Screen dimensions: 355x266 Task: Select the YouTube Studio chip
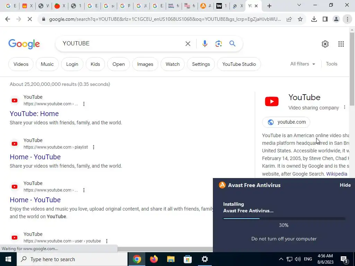(x=239, y=64)
